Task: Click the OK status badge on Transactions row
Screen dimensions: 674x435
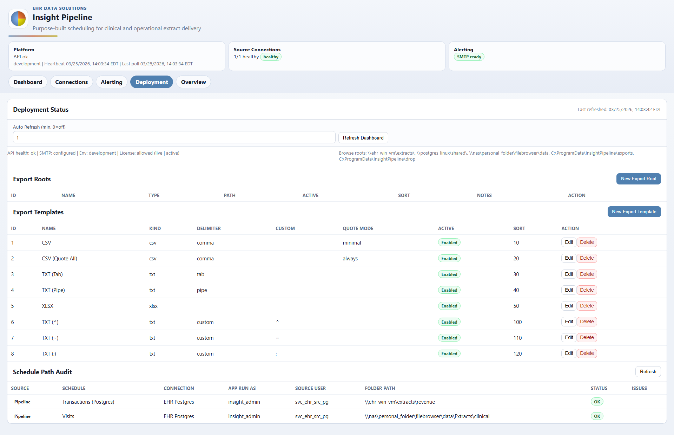Action: tap(597, 402)
